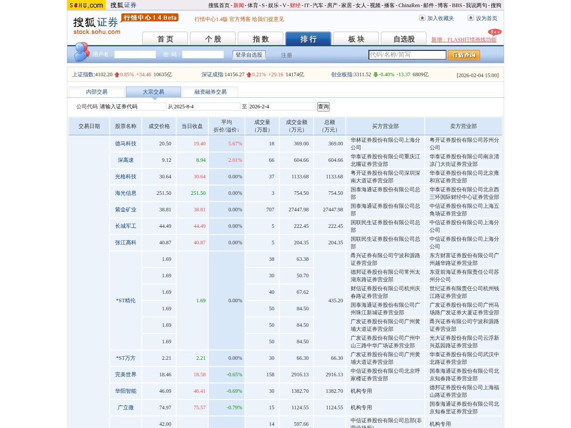Focus the 用户名 input field

(x=135, y=54)
